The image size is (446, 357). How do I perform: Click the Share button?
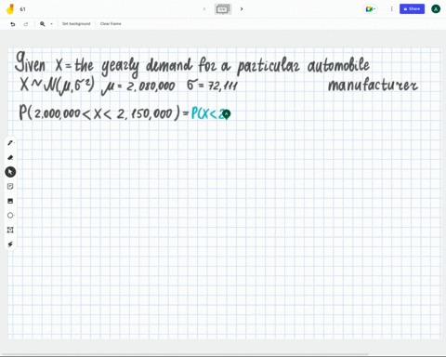click(x=412, y=9)
